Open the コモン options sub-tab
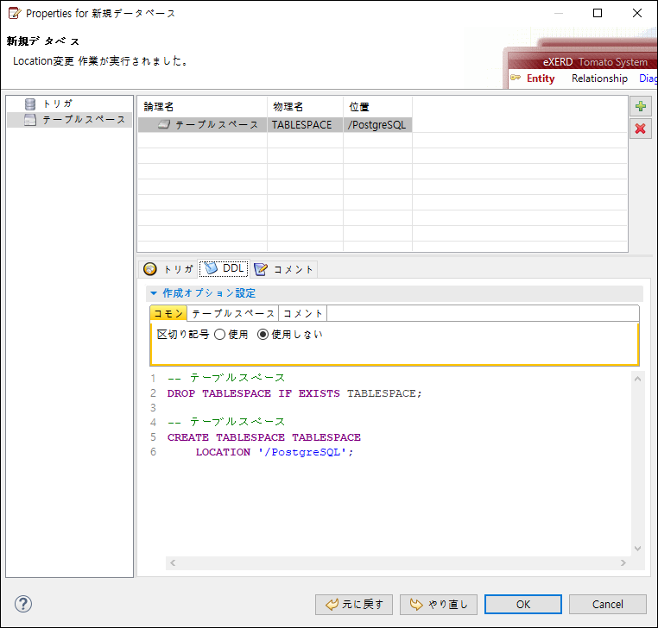Screen dimensions: 658x628 (x=168, y=313)
